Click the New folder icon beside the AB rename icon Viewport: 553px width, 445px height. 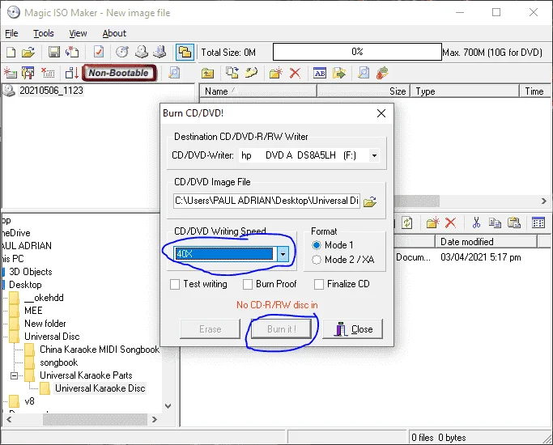pos(276,73)
